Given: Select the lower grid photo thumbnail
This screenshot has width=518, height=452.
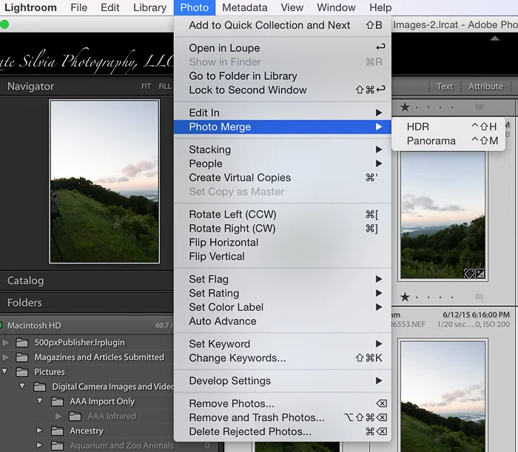Looking at the screenshot, I should coord(443,397).
